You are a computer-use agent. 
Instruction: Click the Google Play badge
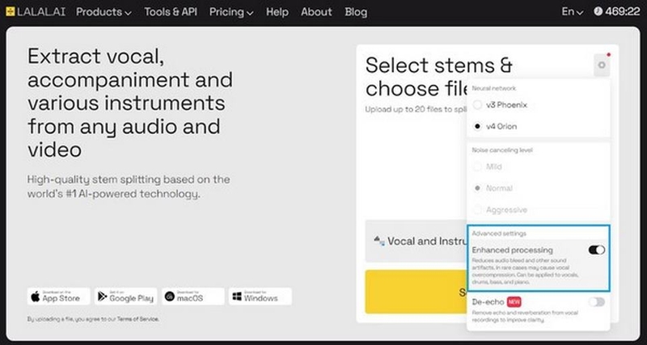(x=126, y=297)
